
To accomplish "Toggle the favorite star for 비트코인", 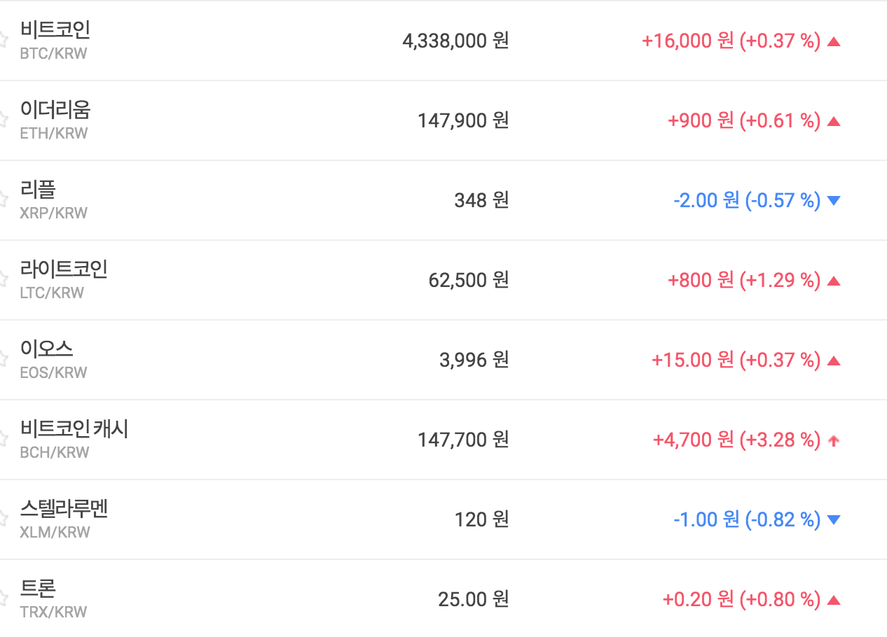I will point(3,40).
